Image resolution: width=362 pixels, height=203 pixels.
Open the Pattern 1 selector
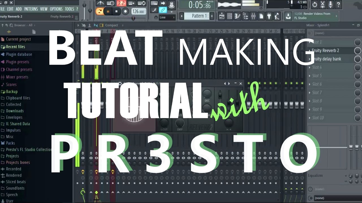(x=197, y=16)
